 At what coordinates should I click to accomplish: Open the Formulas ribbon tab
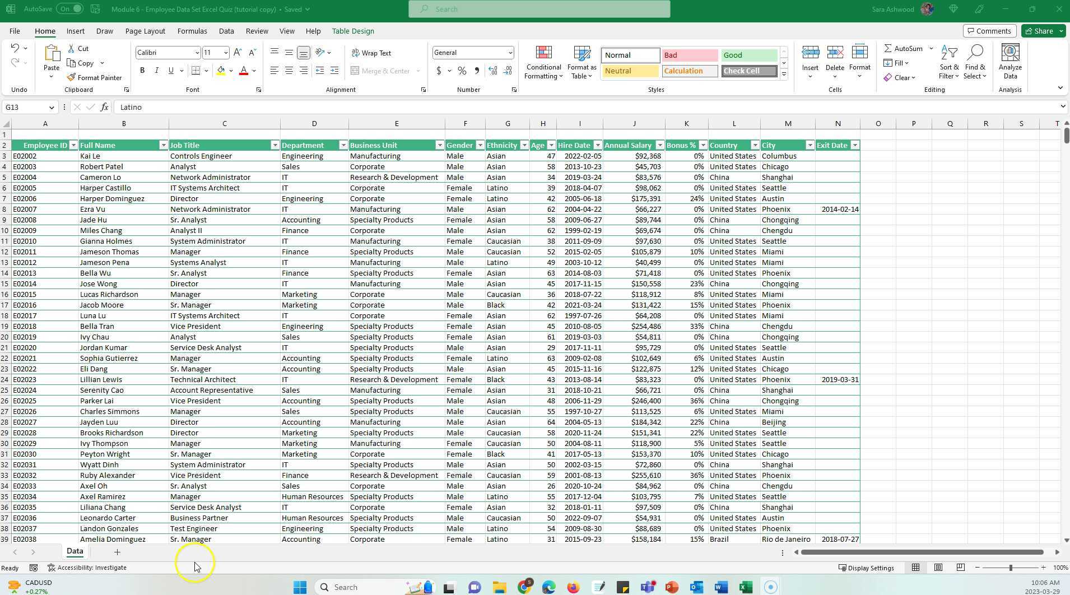click(192, 31)
